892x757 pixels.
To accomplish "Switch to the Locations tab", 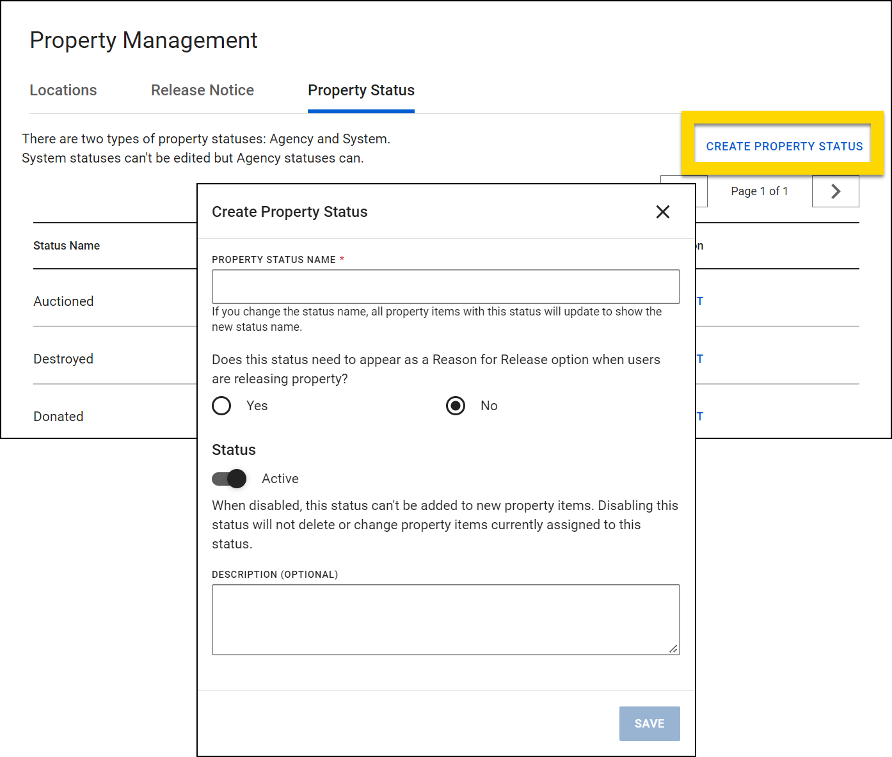I will [63, 90].
